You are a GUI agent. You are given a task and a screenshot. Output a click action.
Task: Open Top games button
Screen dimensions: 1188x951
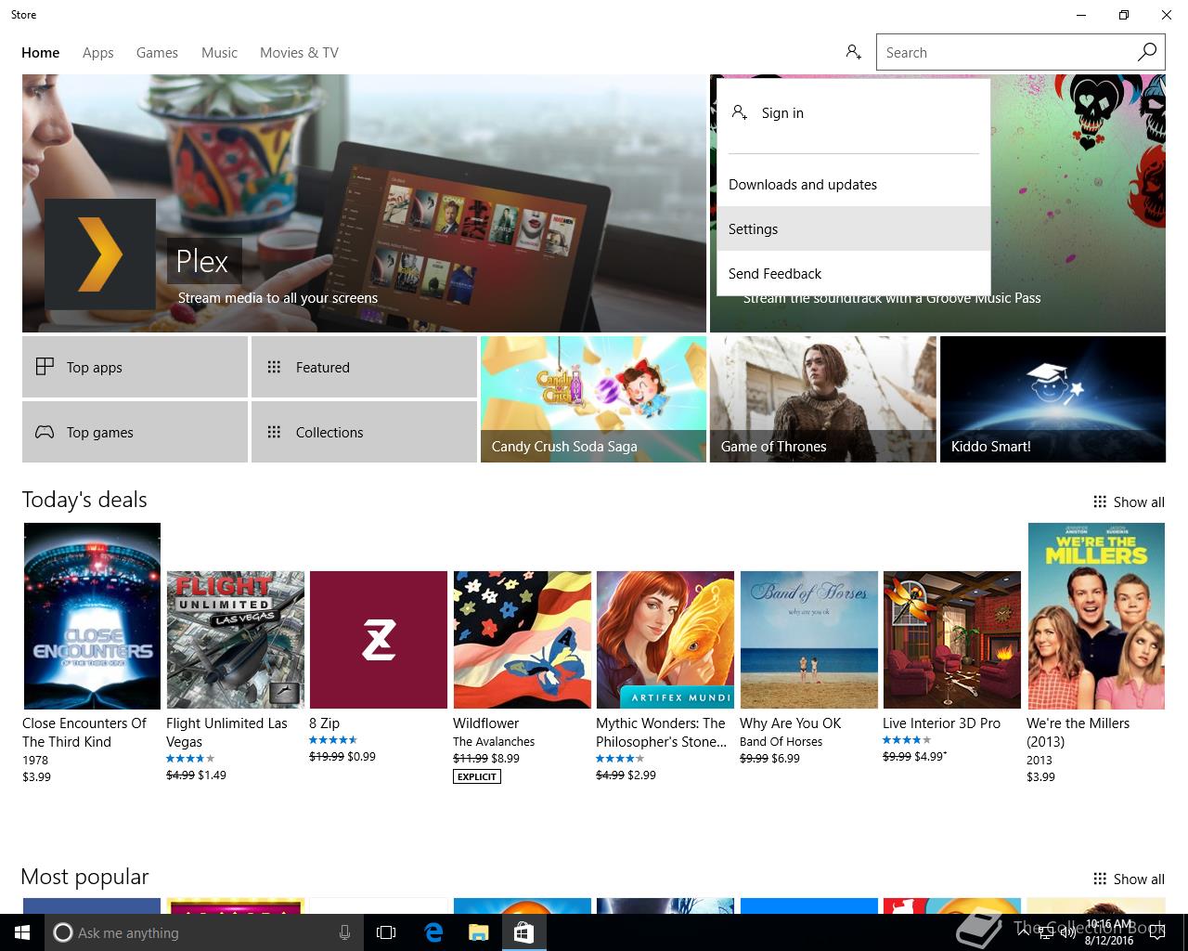tap(135, 432)
